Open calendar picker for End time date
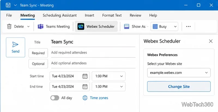The width and height of the screenshot is (218, 112). (x=85, y=87)
